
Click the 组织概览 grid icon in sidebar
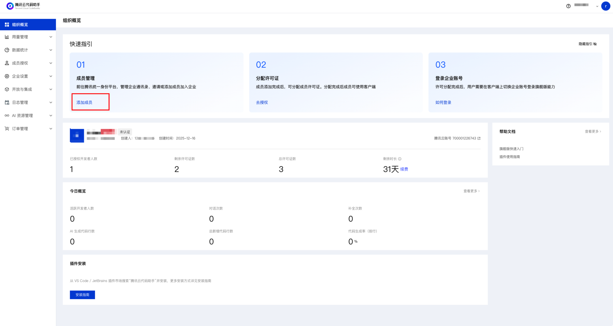(x=7, y=25)
